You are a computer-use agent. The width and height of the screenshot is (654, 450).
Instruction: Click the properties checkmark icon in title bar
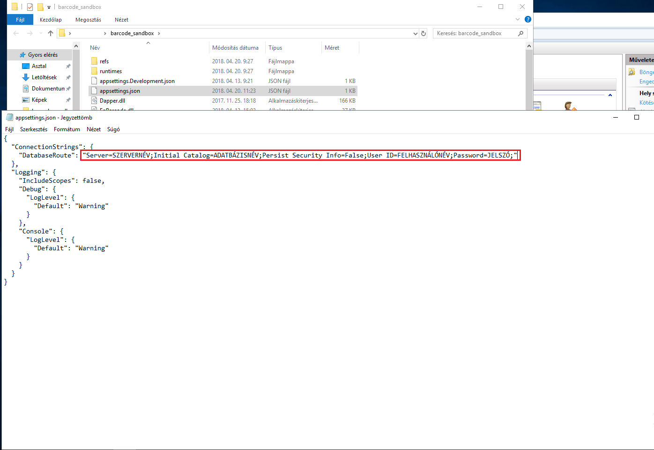pyautogui.click(x=30, y=7)
